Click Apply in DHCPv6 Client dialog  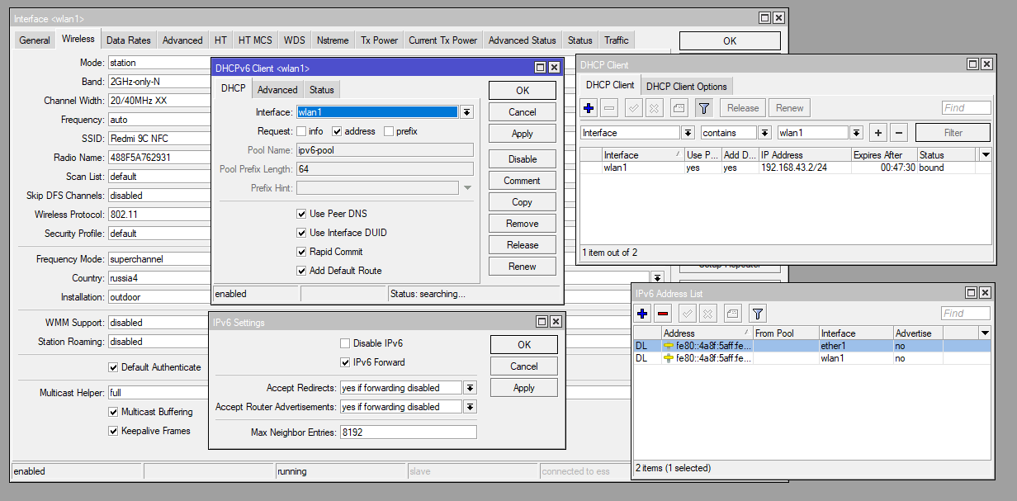click(523, 134)
